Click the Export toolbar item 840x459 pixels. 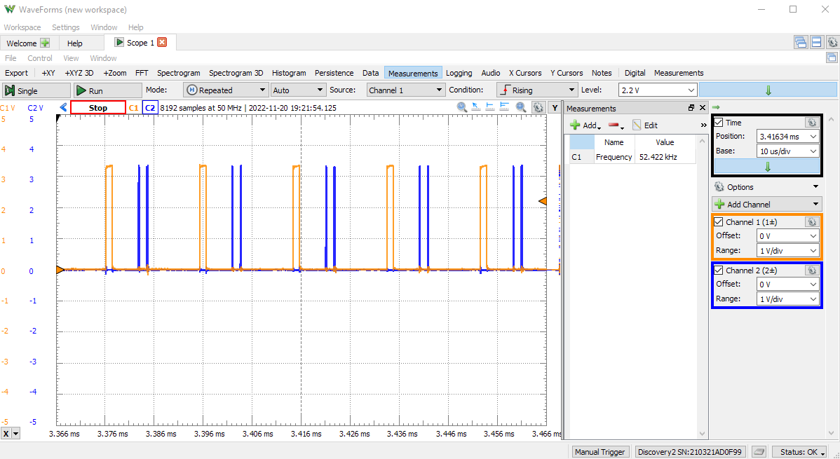tap(17, 73)
